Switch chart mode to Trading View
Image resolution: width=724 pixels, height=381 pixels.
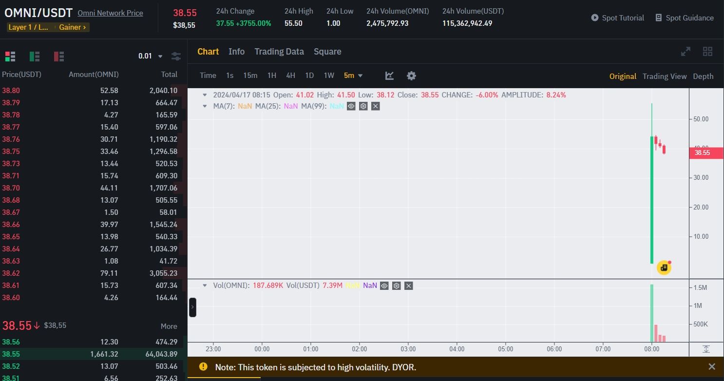[665, 76]
